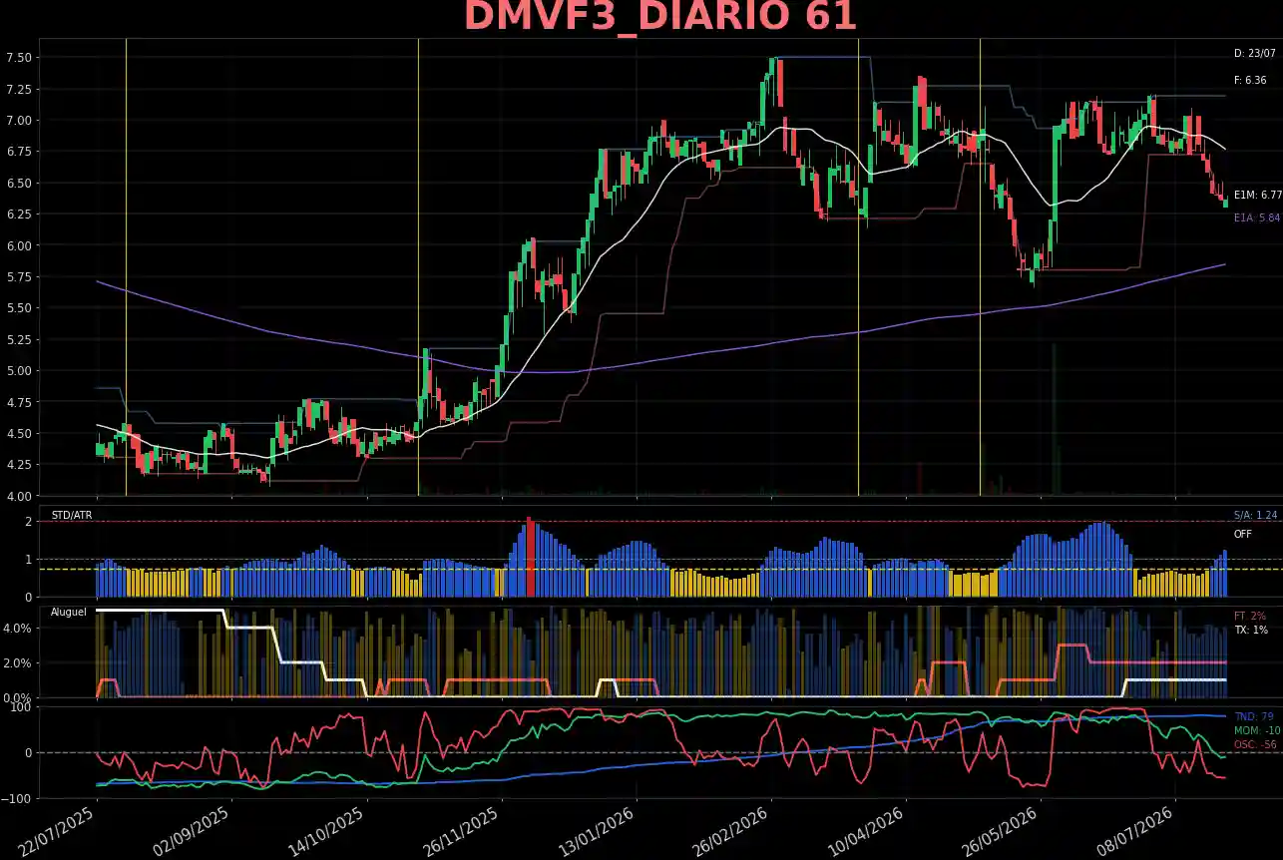Screen dimensions: 1283x860
Task: Click the 'F: 6.36' closing price label
Action: 1250,80
